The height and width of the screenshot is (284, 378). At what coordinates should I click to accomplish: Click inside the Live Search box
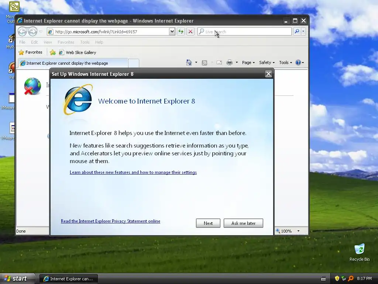click(244, 32)
